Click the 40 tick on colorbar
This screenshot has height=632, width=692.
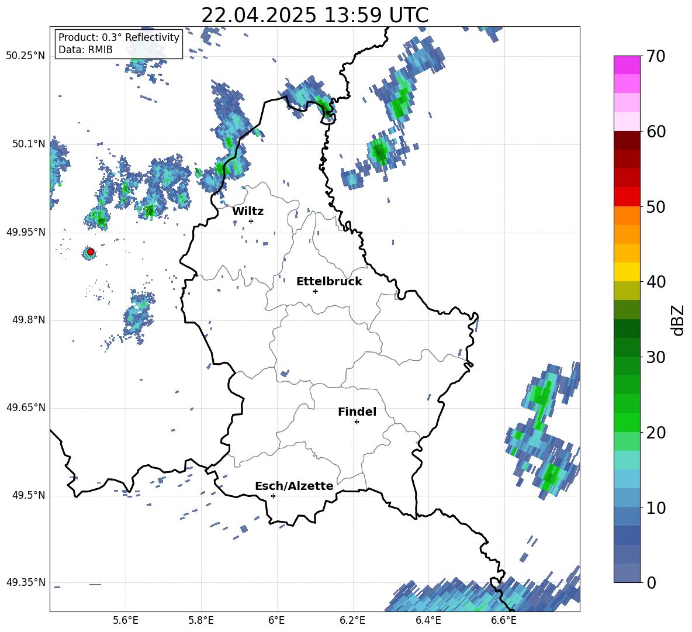pos(655,282)
